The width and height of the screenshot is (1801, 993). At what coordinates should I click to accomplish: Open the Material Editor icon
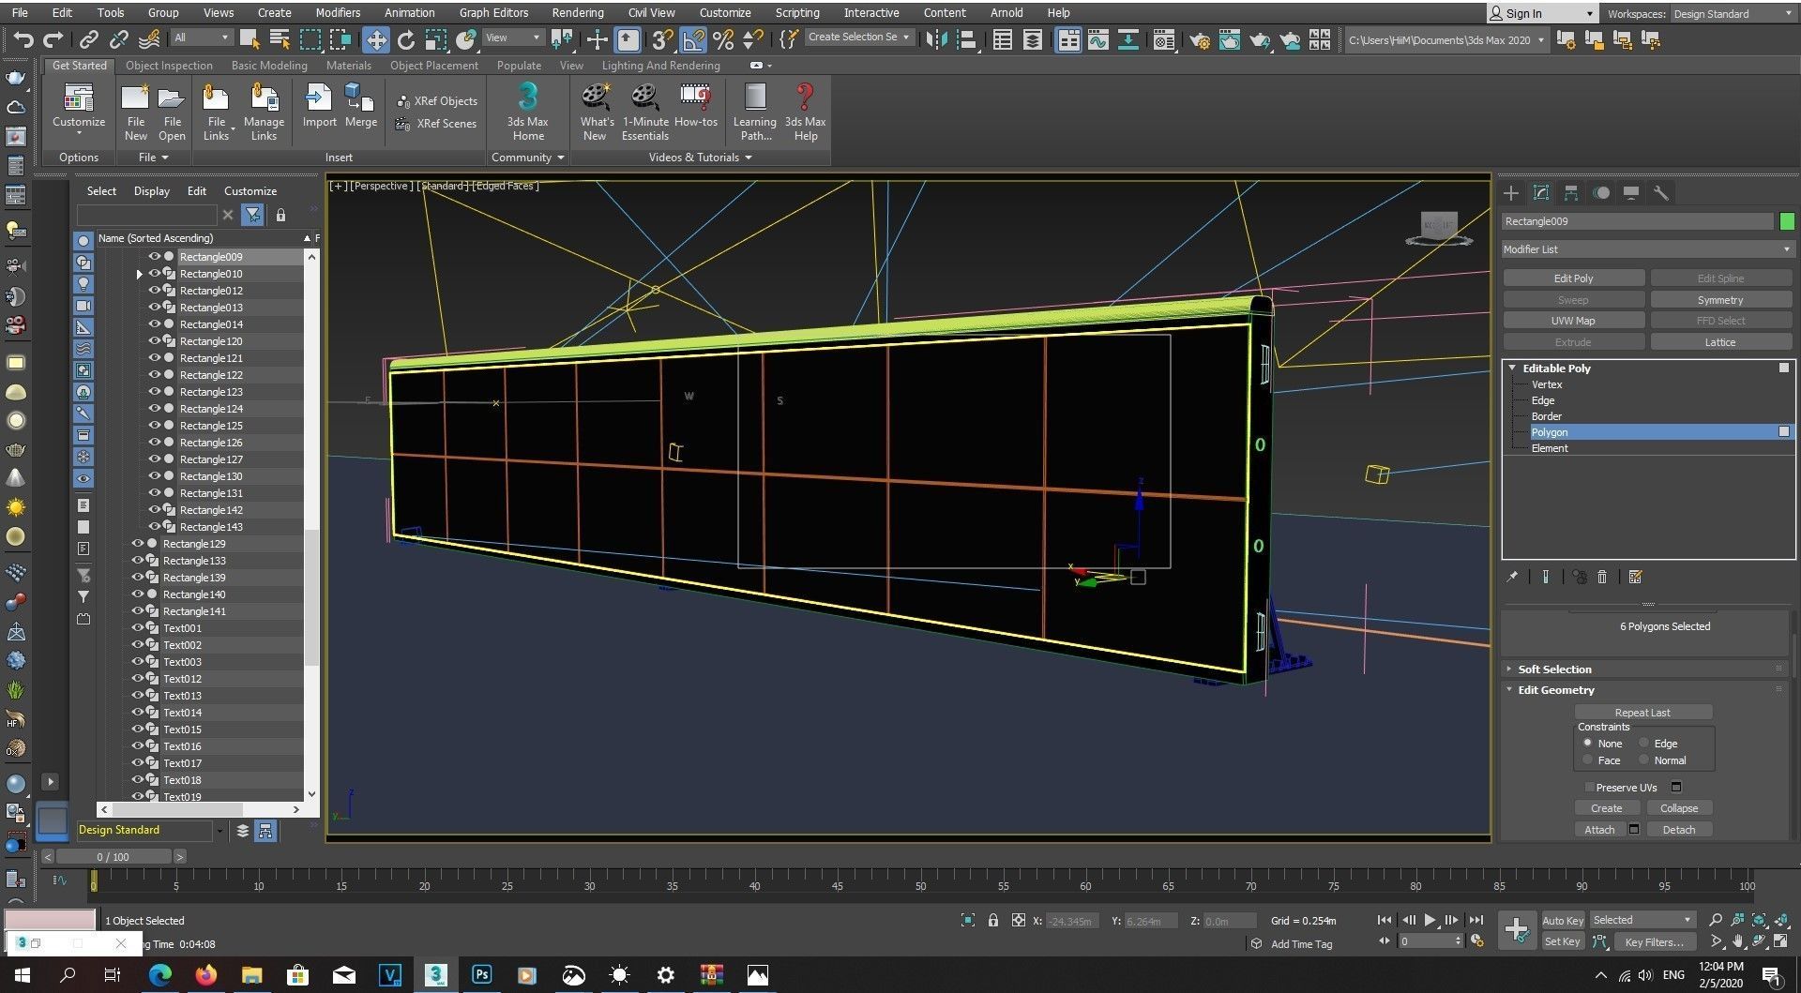1164,39
